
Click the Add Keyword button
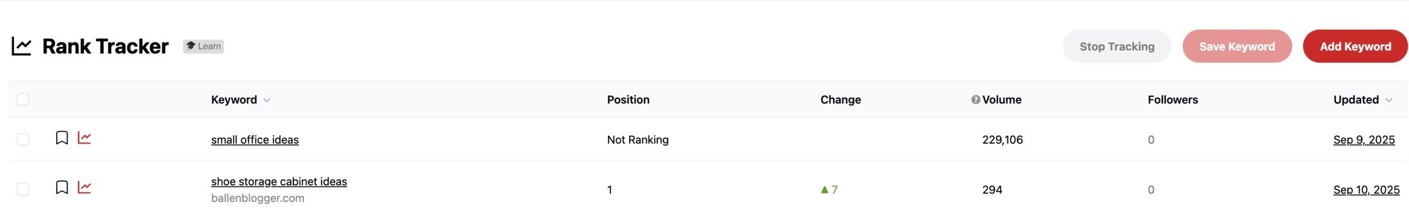pos(1355,46)
